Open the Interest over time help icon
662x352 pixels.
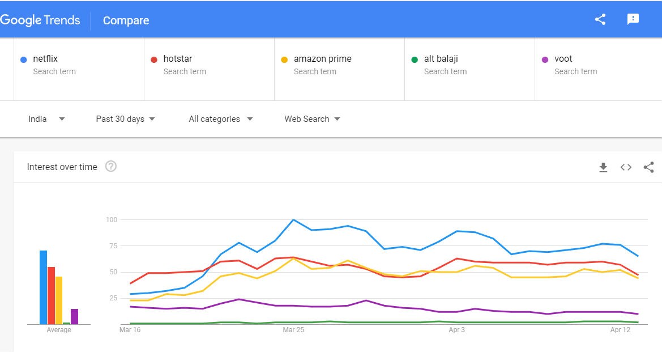[111, 167]
